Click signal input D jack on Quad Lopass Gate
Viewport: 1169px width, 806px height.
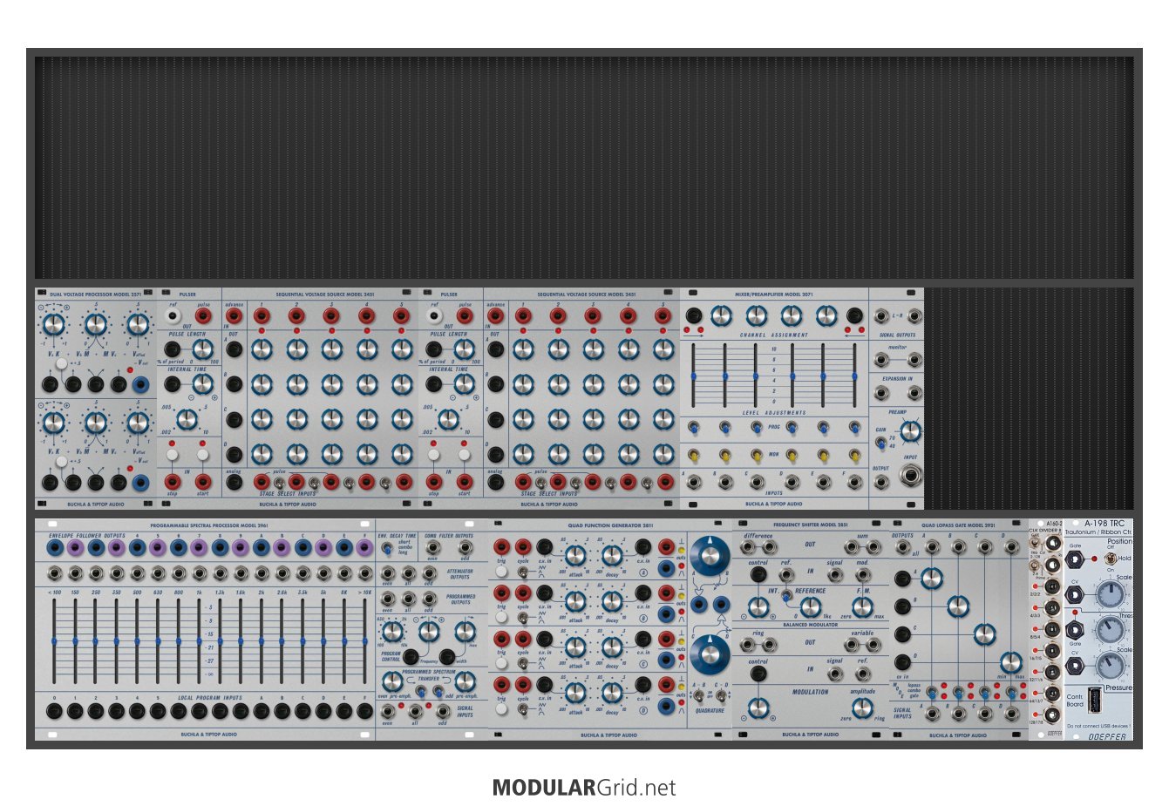pyautogui.click(x=1011, y=715)
